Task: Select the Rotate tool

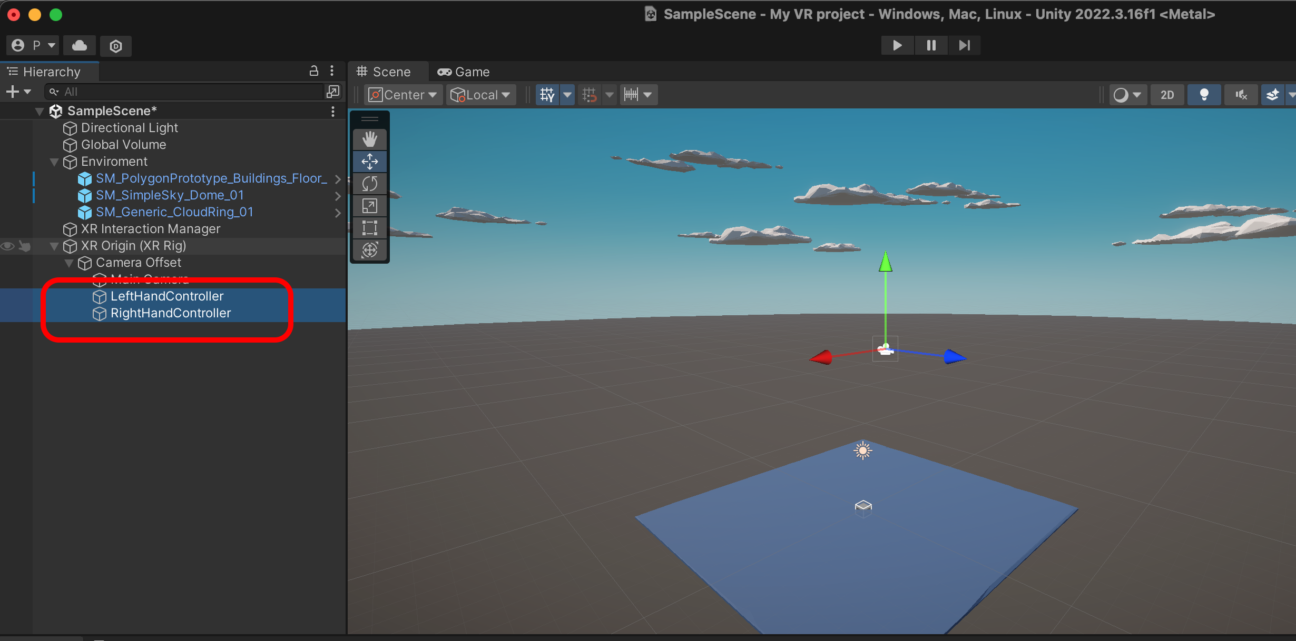Action: [370, 184]
